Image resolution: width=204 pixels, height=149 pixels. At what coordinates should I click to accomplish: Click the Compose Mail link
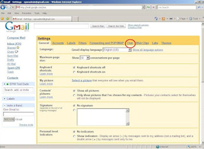[16, 38]
